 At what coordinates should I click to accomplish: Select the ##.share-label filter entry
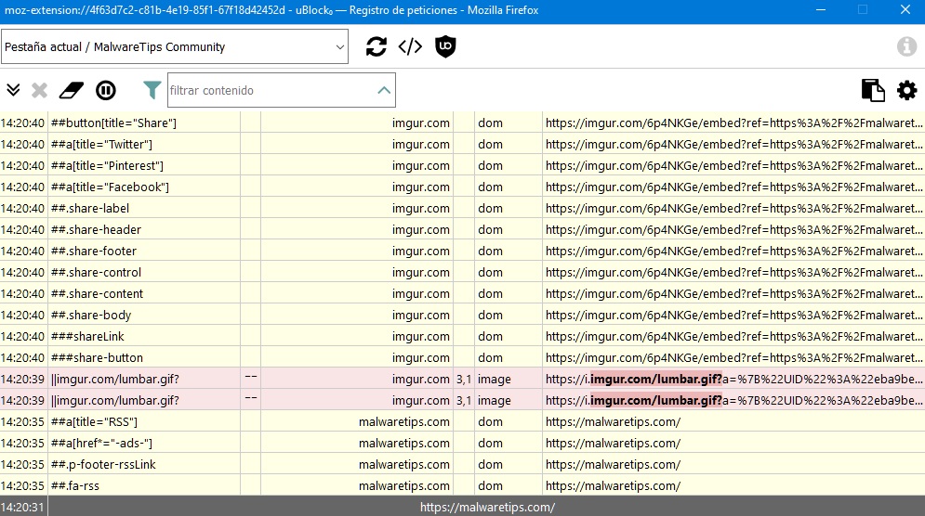tap(89, 208)
